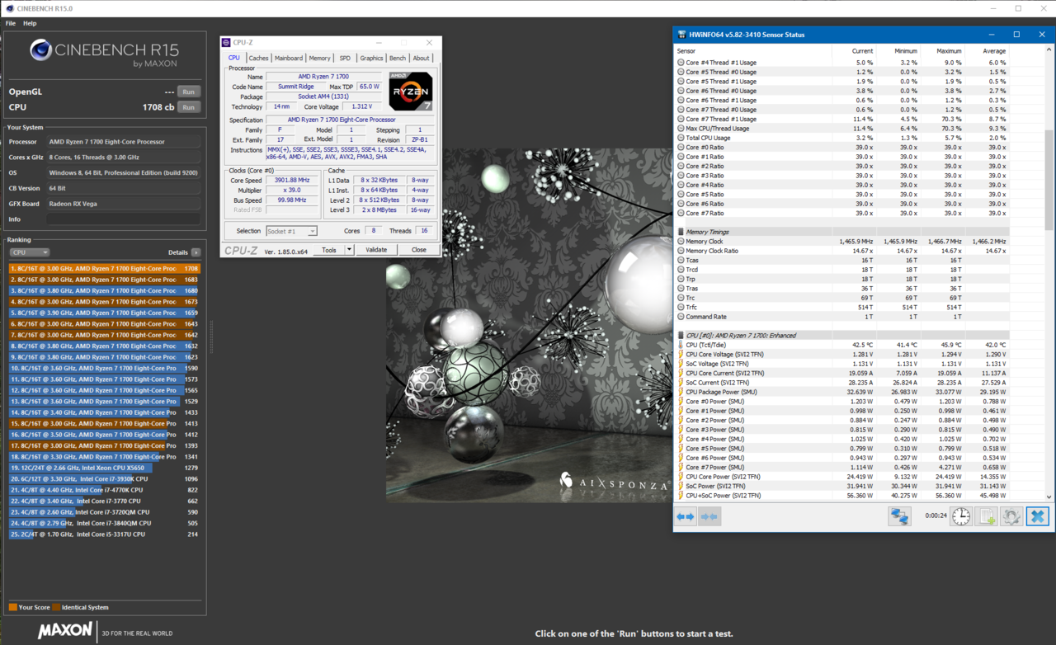
Task: Open the Cinebench File menu
Action: coord(11,23)
